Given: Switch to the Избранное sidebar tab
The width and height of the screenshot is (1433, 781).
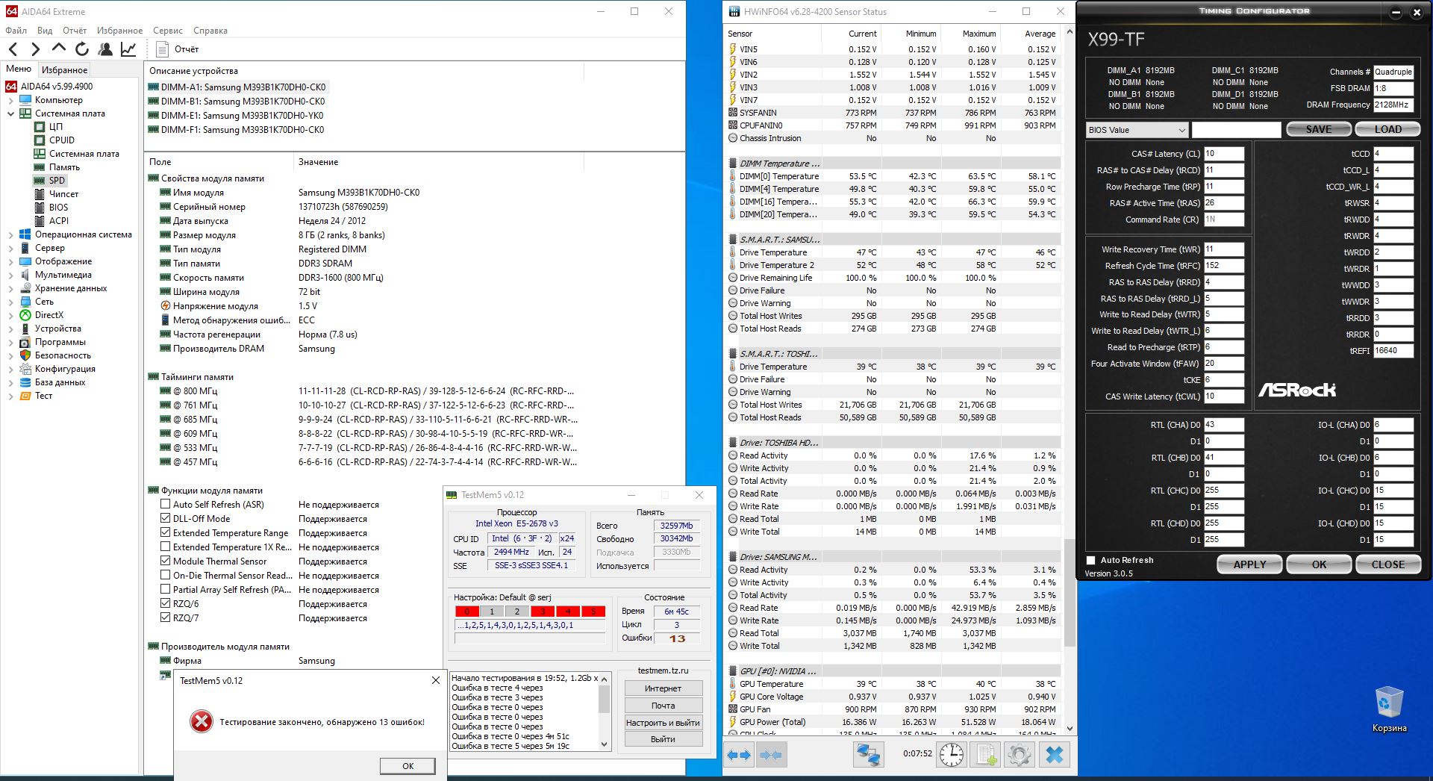Looking at the screenshot, I should click(64, 70).
